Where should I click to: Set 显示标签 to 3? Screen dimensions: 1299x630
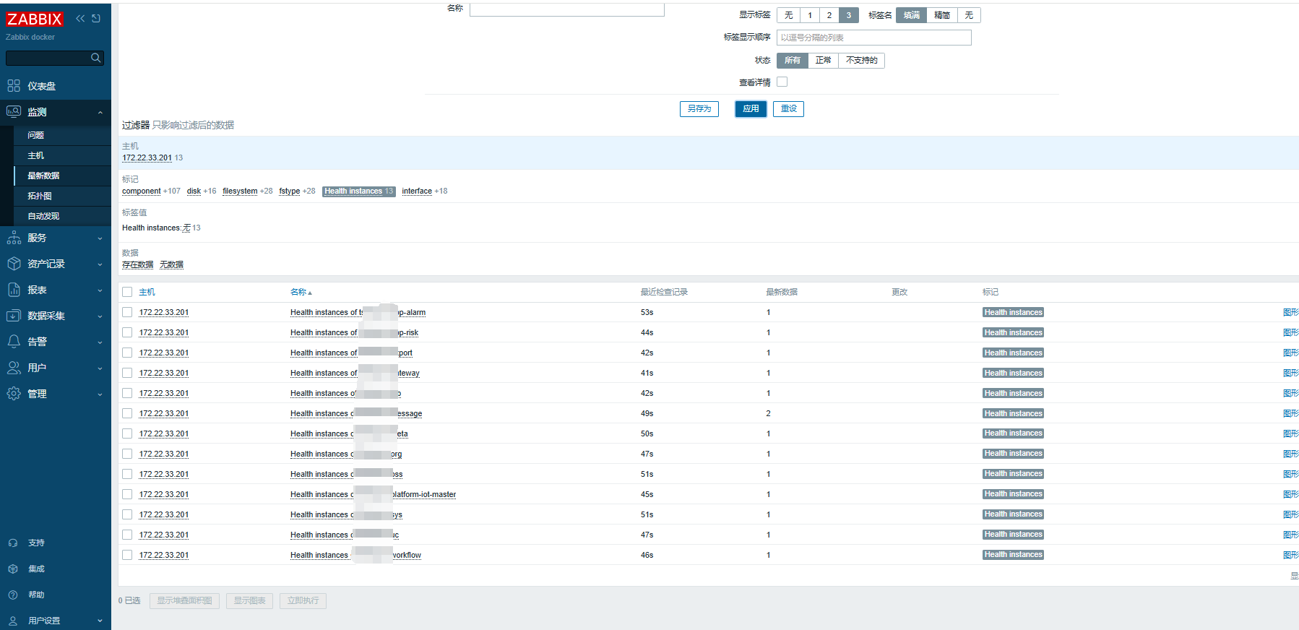click(x=849, y=15)
